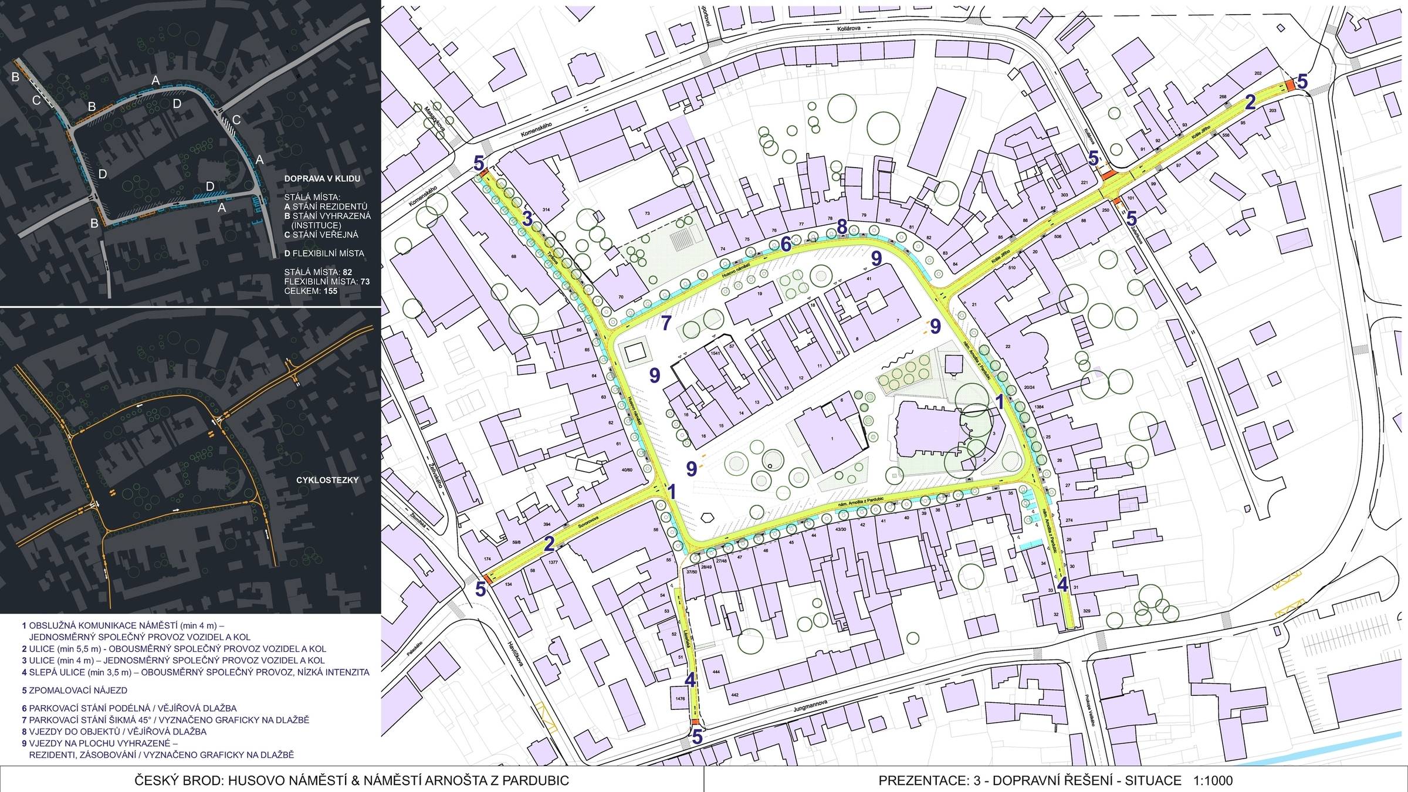Click the number 7 angled parking marker

[x=665, y=323]
